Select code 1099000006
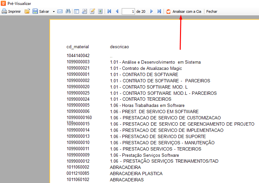Image resolution: width=259 pixels, height=183 pixels. click(78, 112)
